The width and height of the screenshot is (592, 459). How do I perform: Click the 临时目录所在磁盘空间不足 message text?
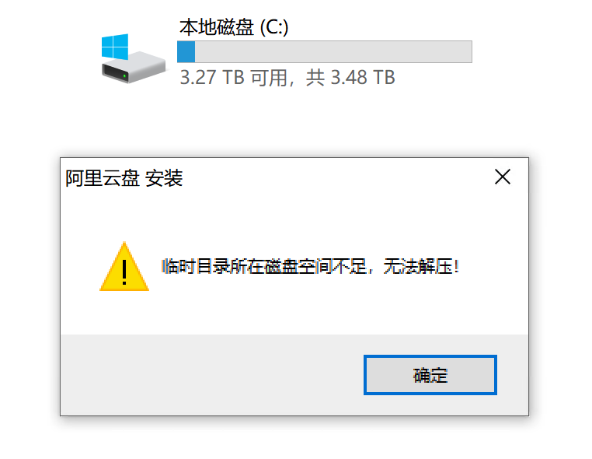click(264, 267)
